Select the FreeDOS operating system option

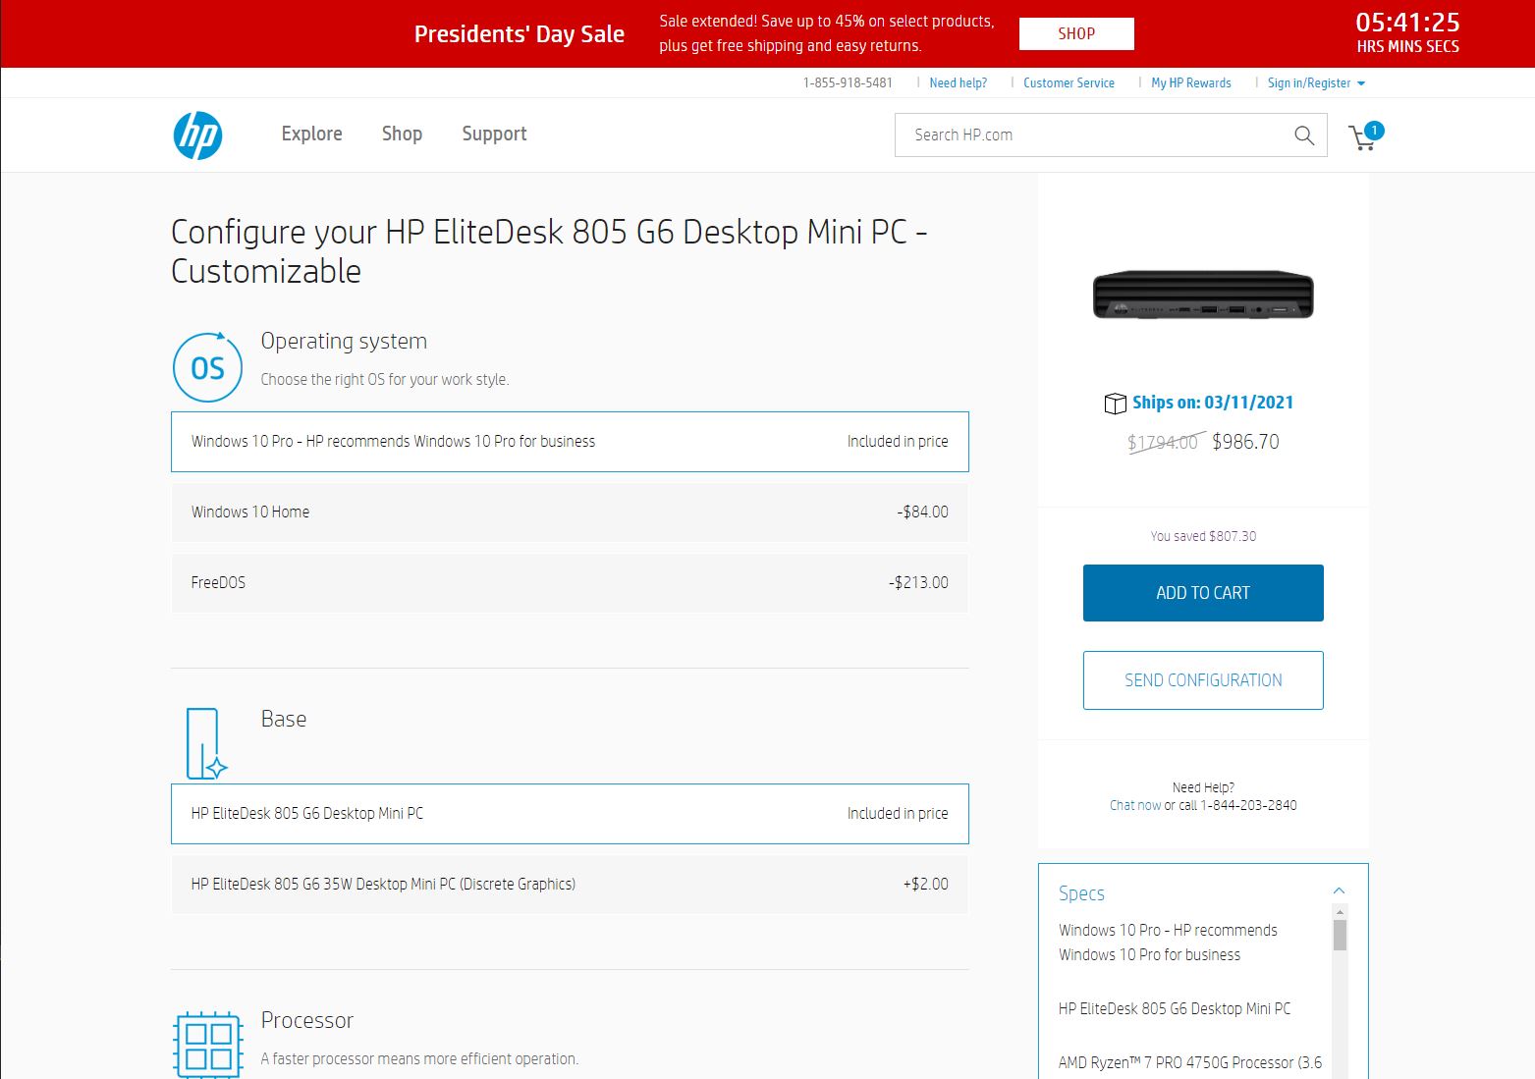pos(570,583)
